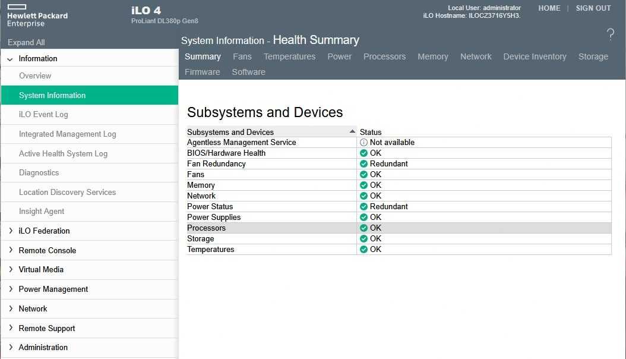
Task: Open the Fans tab
Action: coord(242,56)
